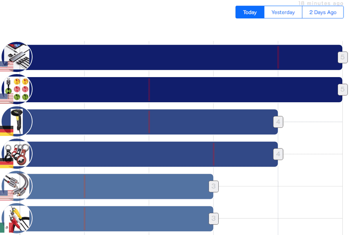Select the 2 Days Ago tab
Screen dimensions: 351x235
(323, 12)
